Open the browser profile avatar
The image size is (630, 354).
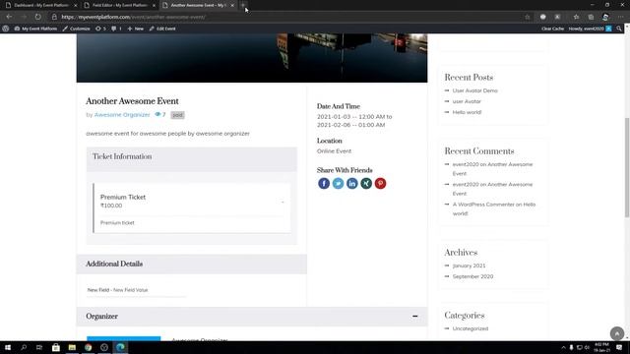(605, 17)
